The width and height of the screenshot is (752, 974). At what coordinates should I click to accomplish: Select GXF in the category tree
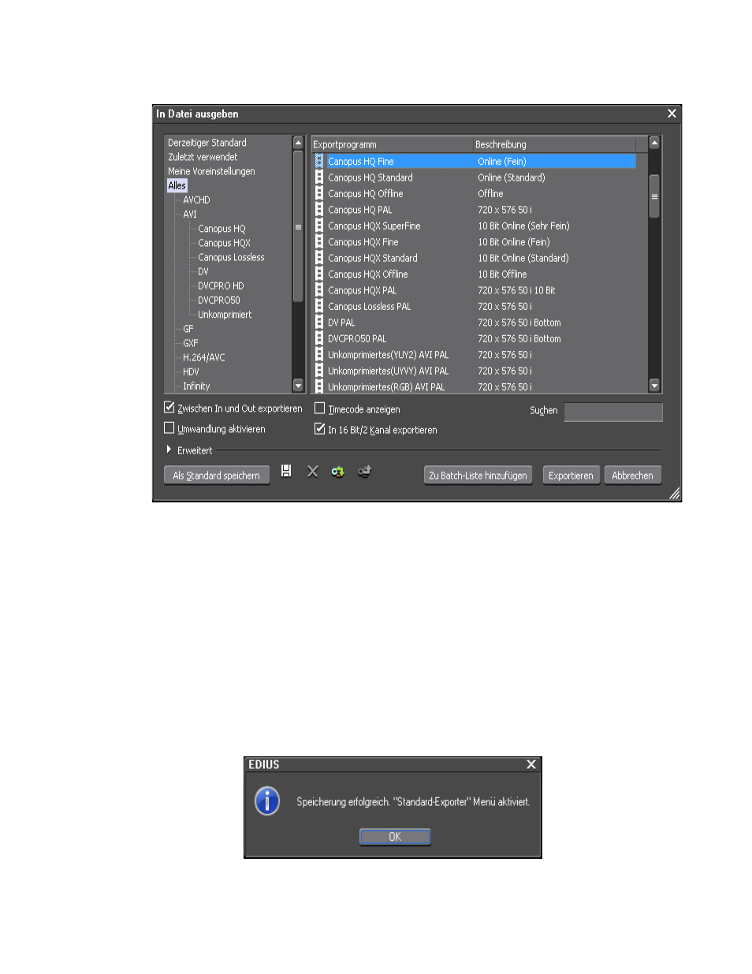pyautogui.click(x=191, y=343)
